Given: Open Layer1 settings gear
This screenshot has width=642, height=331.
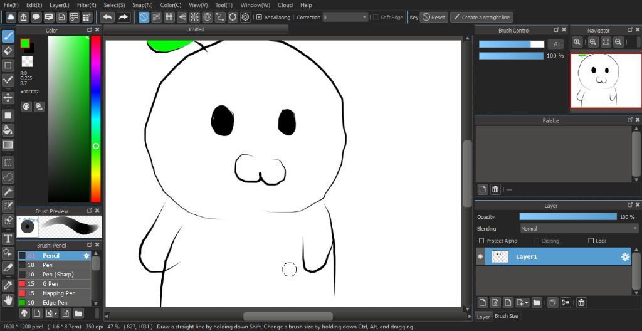Looking at the screenshot, I should click(625, 257).
